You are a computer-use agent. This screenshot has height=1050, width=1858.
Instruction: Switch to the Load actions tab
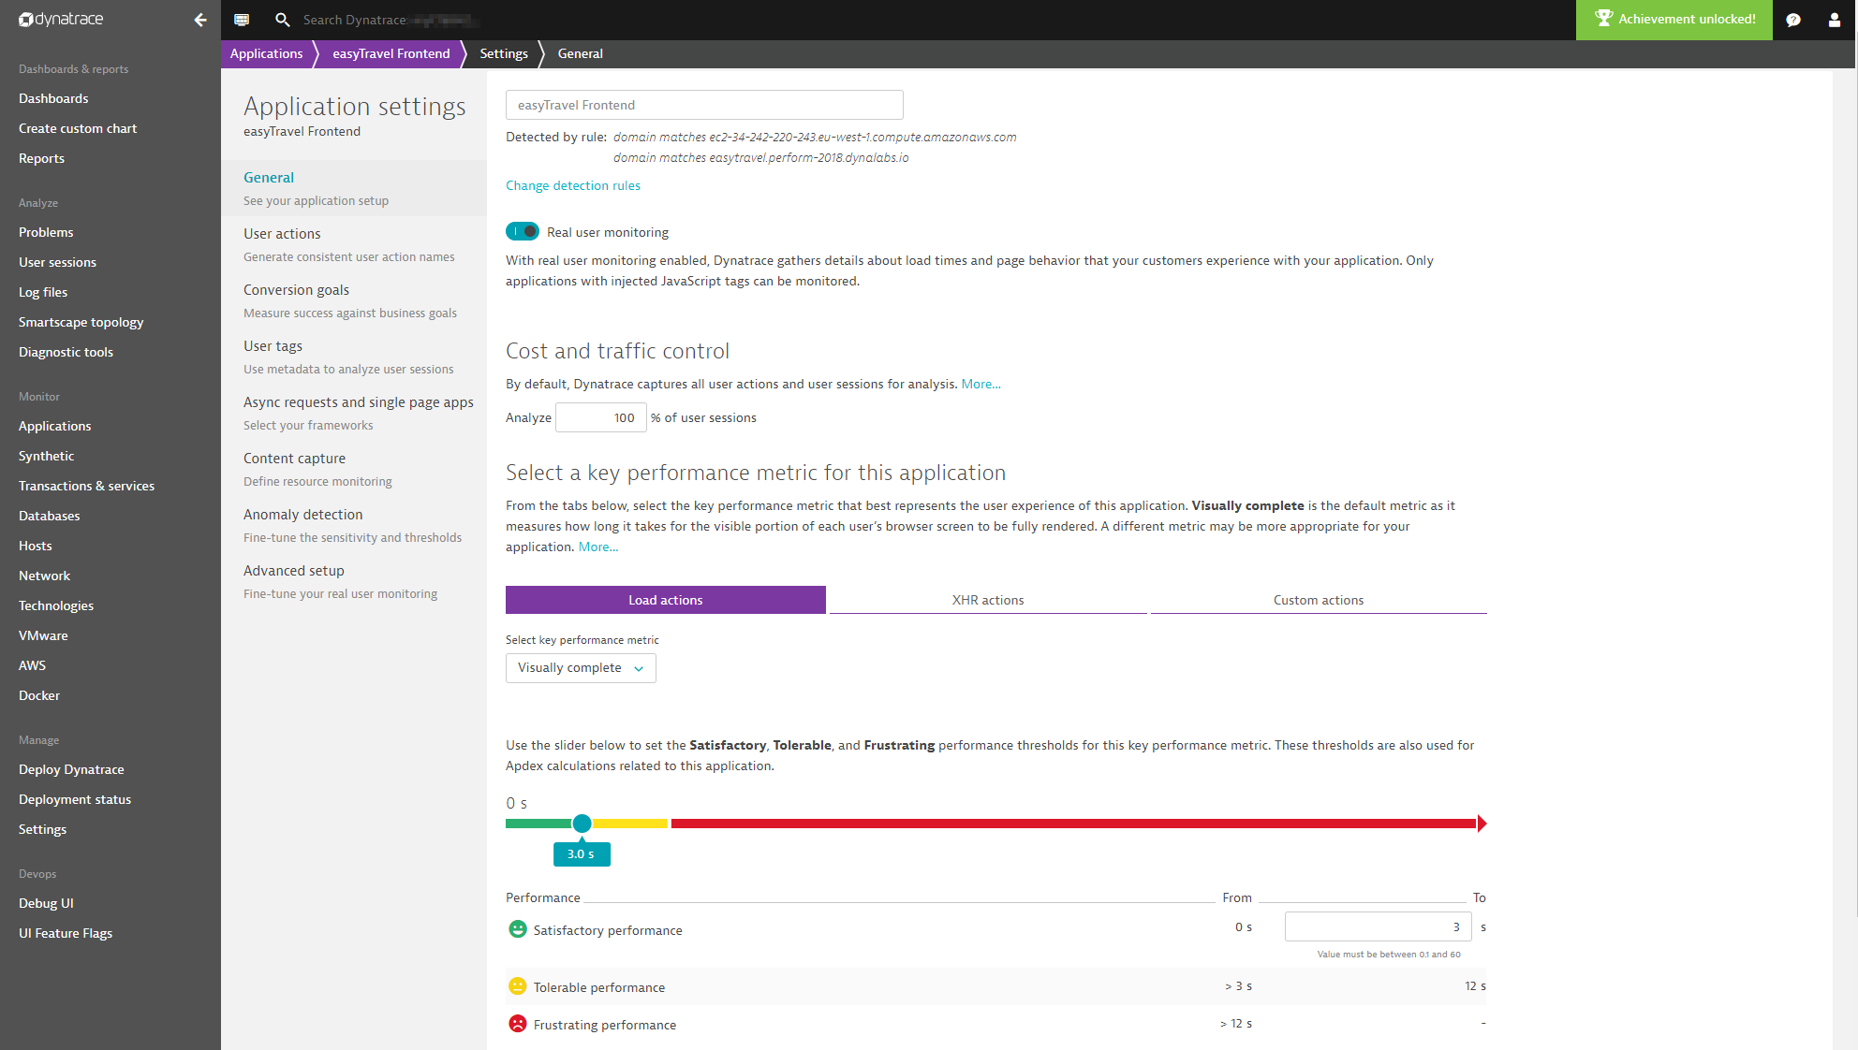pyautogui.click(x=665, y=600)
